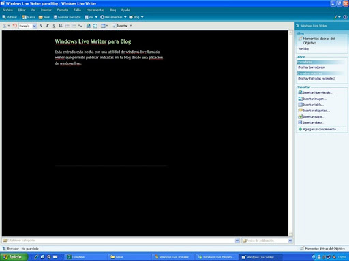This screenshot has width=349, height=261.
Task: Switch to the belar folder taskbar window
Action: pyautogui.click(x=130, y=257)
